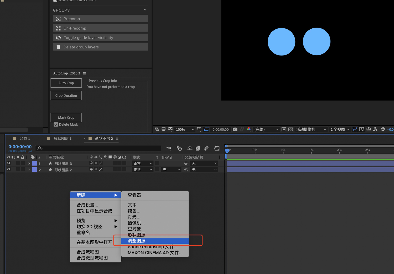Open the resolution (完整) dropdown

coord(266,129)
